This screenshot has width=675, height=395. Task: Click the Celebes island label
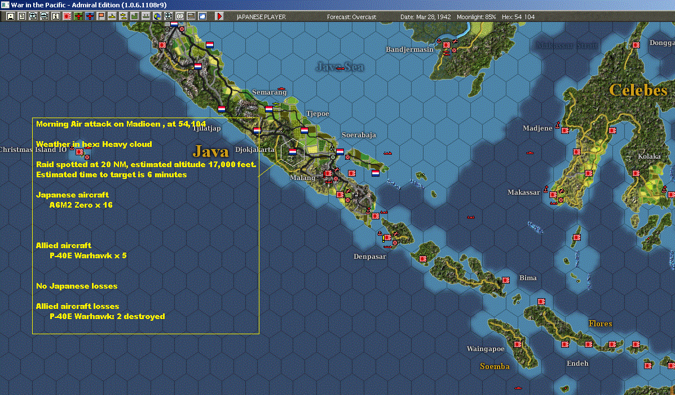coord(638,90)
